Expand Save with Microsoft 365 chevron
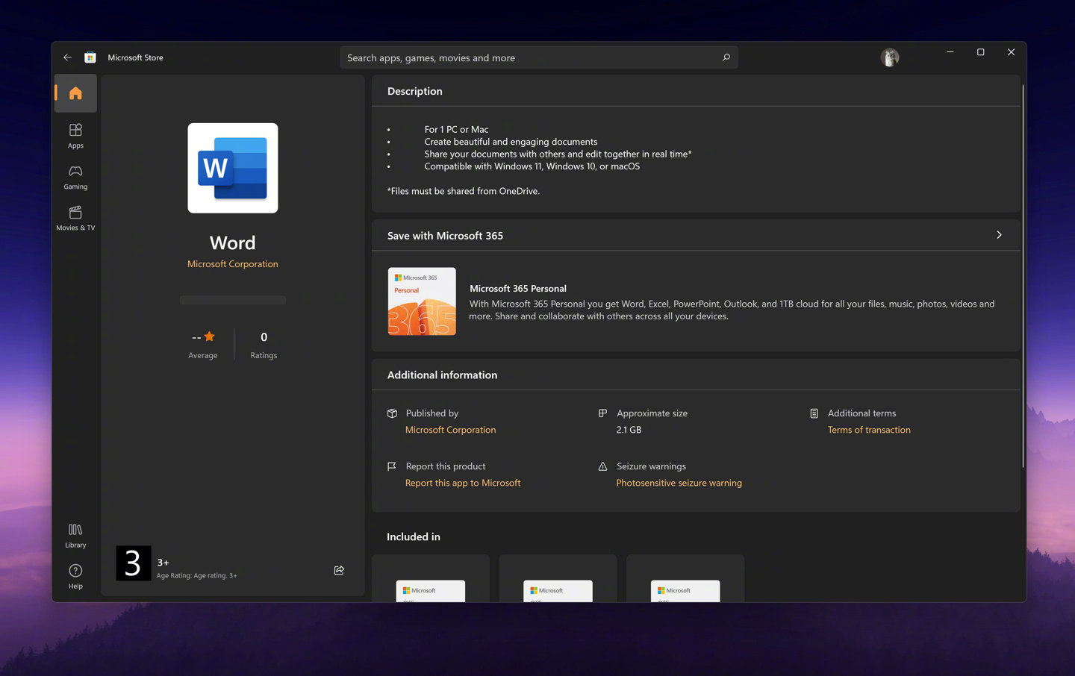The height and width of the screenshot is (676, 1075). (999, 235)
